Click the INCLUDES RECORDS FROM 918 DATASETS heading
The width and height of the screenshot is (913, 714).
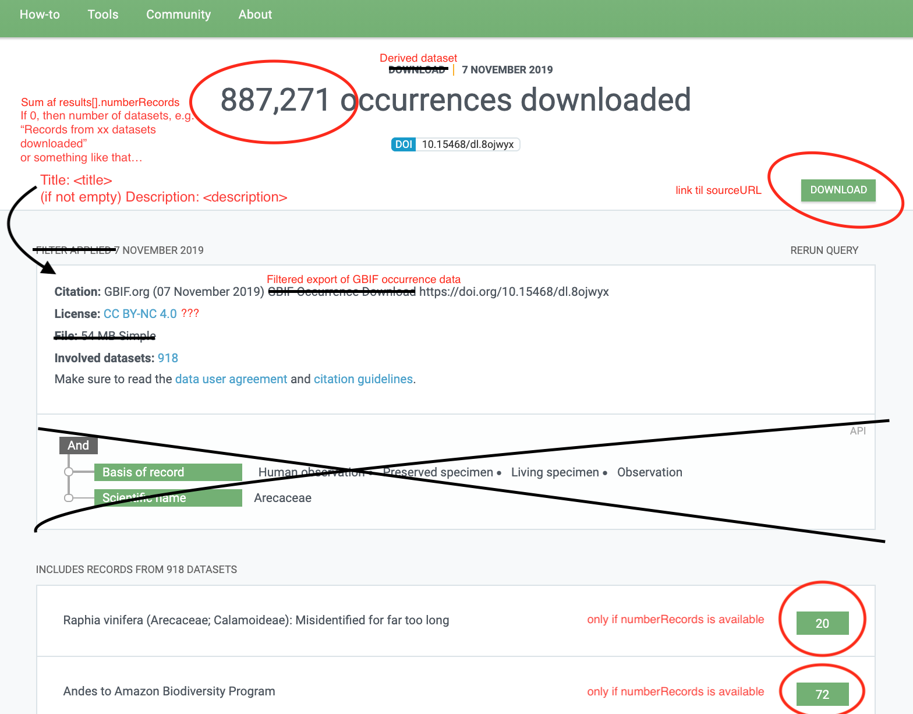(136, 570)
